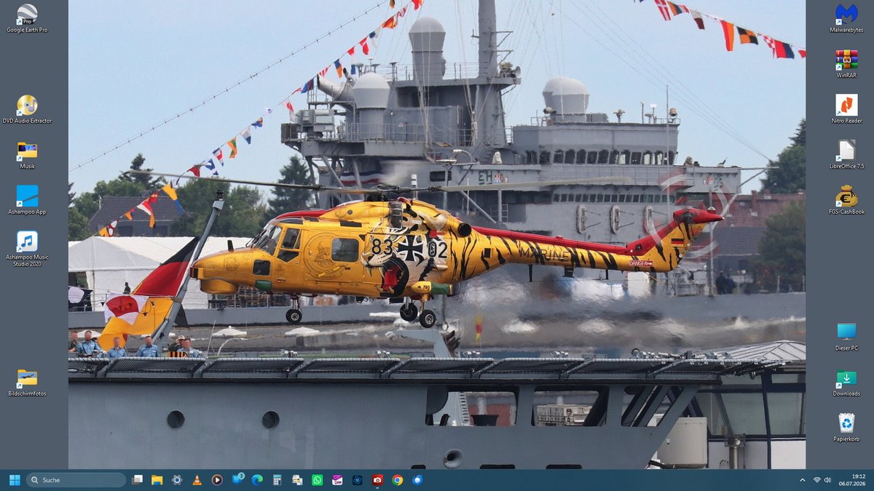
Task: Click the Suche taskbar search box
Action: 76,480
